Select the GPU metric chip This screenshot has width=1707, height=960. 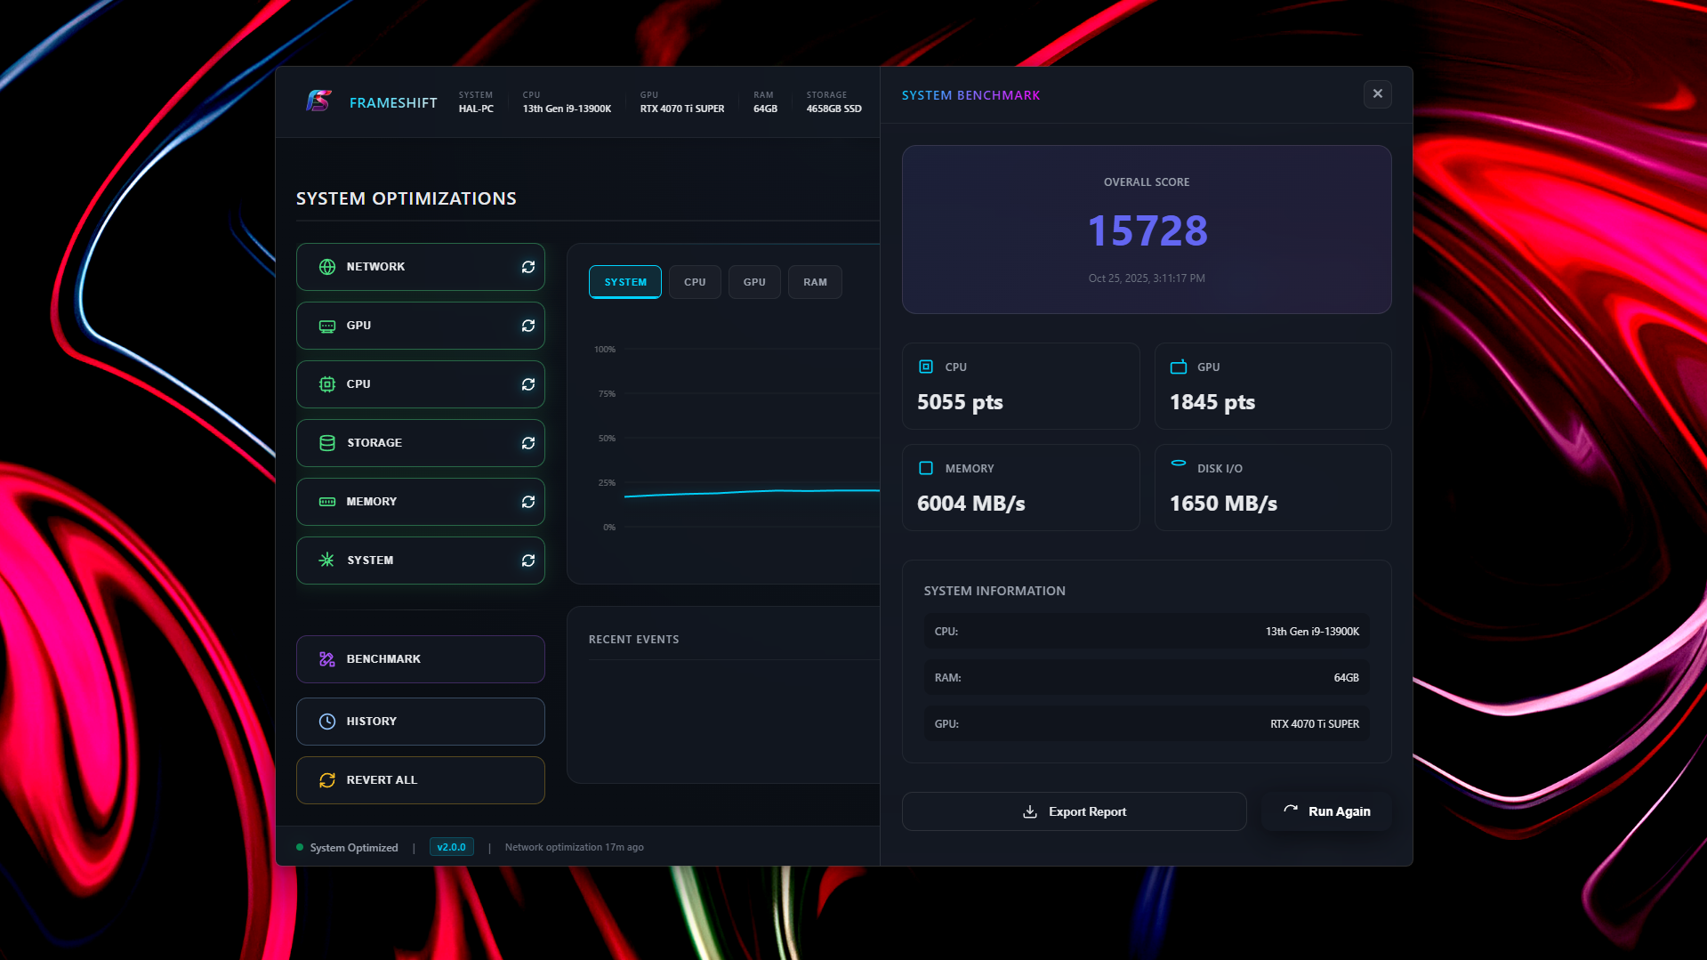click(753, 281)
